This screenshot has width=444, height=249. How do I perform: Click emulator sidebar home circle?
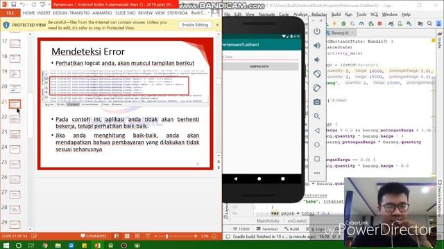317,145
